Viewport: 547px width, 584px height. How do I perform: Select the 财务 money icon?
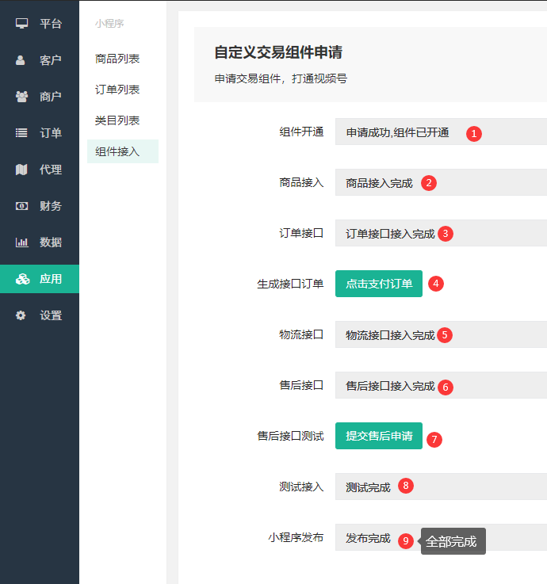[x=21, y=206]
